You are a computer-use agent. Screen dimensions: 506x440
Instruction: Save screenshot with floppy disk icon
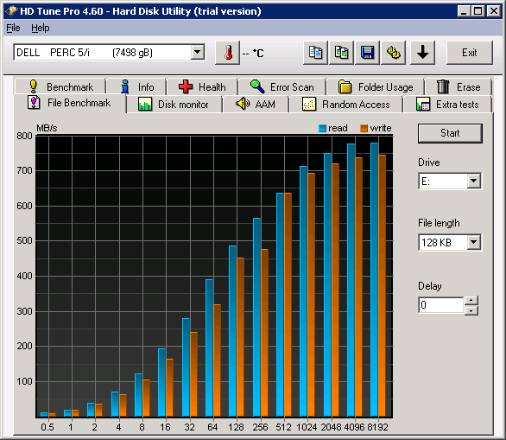[x=367, y=53]
